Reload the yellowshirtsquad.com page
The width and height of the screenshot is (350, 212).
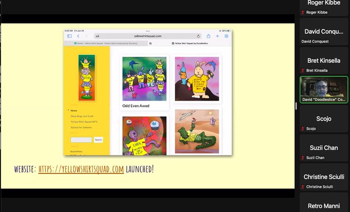[198, 36]
